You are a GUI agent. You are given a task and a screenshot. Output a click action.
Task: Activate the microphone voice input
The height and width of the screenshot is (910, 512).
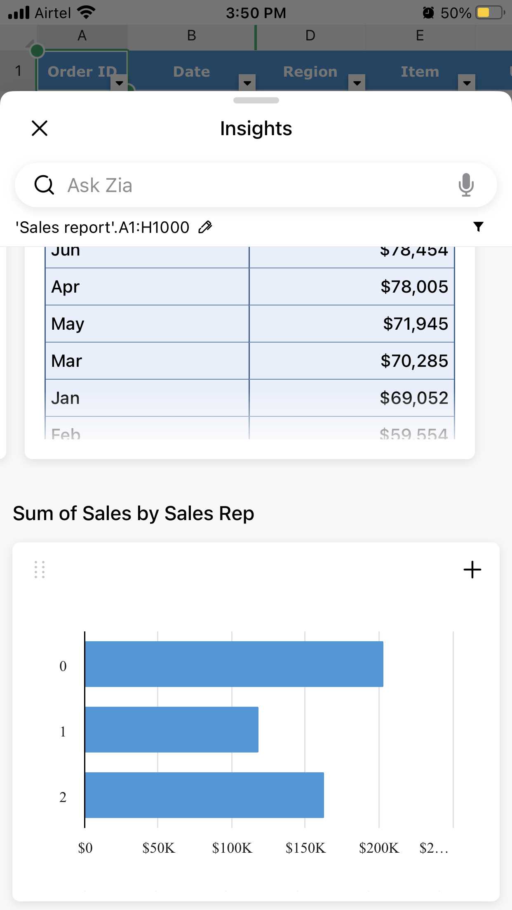pos(466,185)
